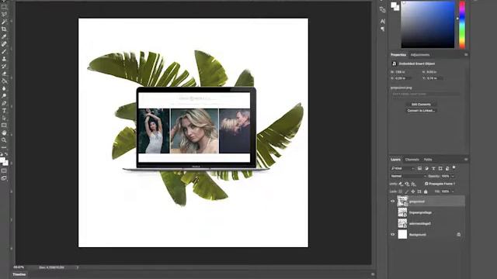Viewport: 497px width, 279px height.
Task: Change screen mode from toolbar bottom
Action: point(4,178)
